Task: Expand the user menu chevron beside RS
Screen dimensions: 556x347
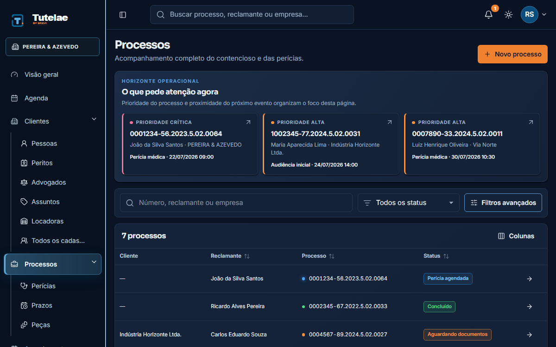Action: coord(544,14)
